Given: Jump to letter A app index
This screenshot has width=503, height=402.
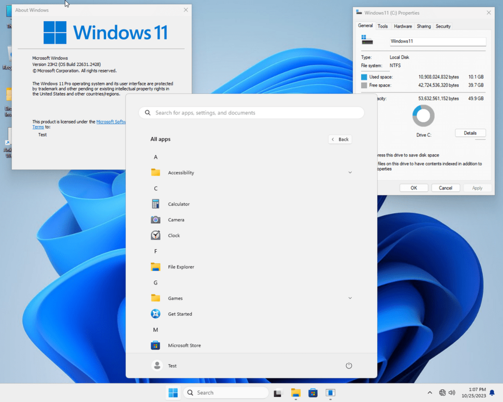Looking at the screenshot, I should (x=156, y=157).
